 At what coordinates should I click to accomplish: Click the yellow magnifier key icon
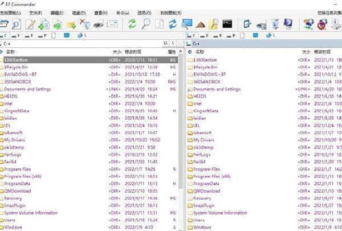214,24
